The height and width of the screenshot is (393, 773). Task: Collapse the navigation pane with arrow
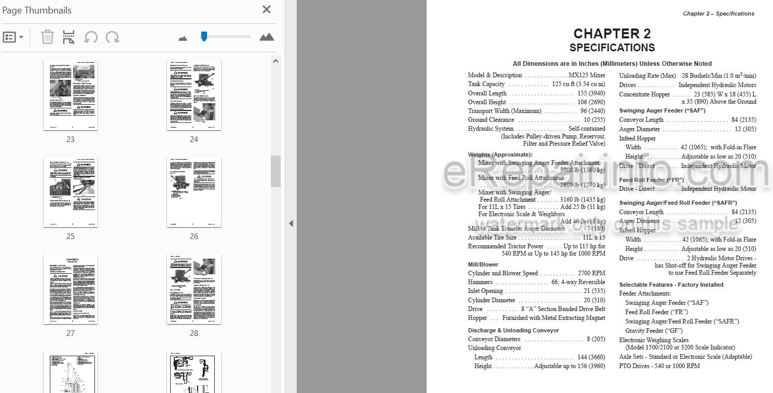[291, 223]
